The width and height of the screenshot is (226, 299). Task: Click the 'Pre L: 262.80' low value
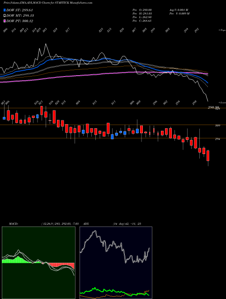[142, 17]
